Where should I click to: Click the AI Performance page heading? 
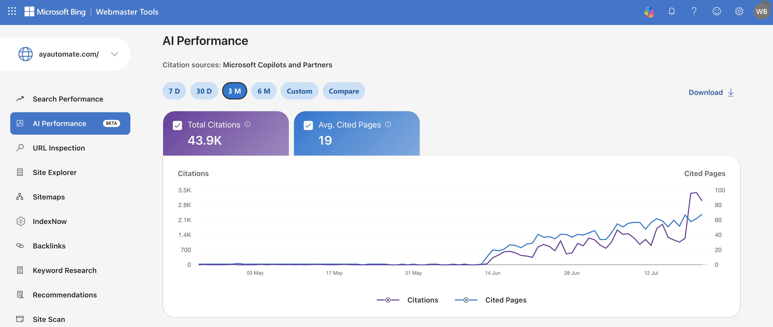205,41
